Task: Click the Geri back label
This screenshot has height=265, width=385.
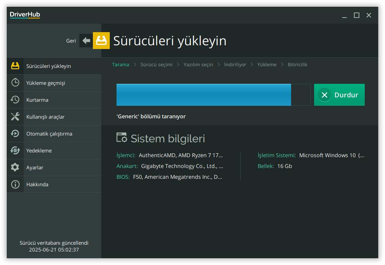Action: 71,41
